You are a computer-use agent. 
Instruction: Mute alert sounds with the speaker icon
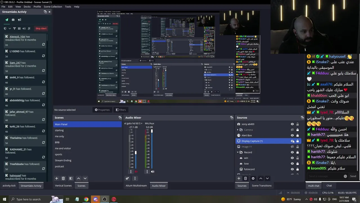pos(24,28)
